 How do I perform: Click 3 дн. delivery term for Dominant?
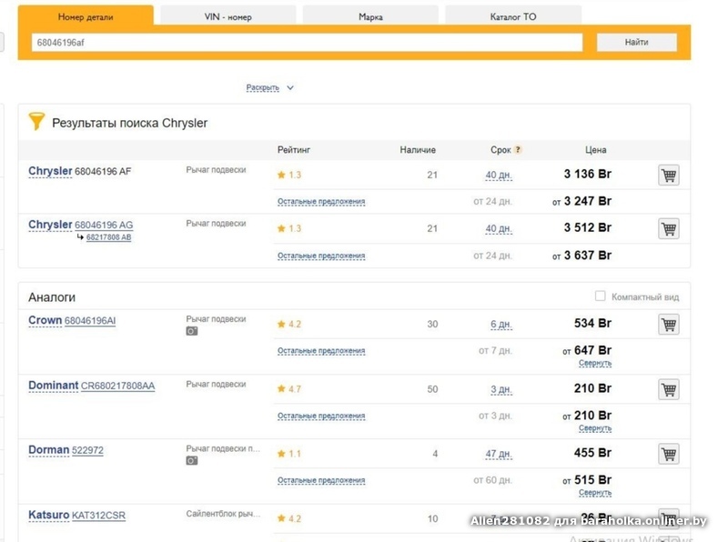[501, 389]
